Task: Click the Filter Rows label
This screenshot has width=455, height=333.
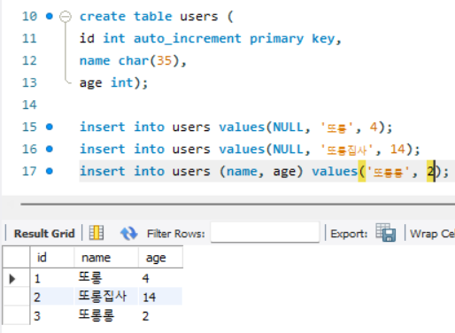Action: click(x=176, y=234)
